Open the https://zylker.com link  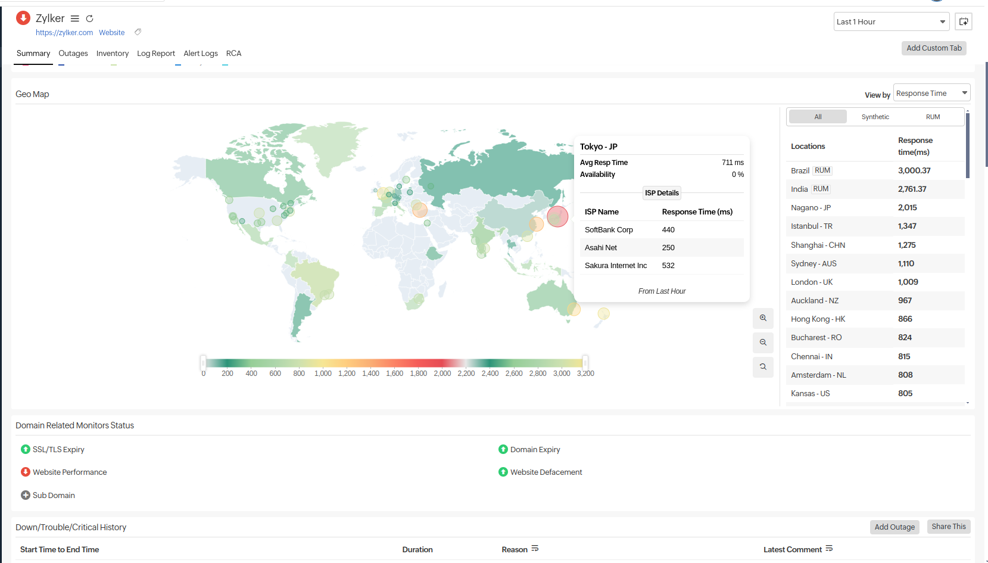click(x=64, y=33)
